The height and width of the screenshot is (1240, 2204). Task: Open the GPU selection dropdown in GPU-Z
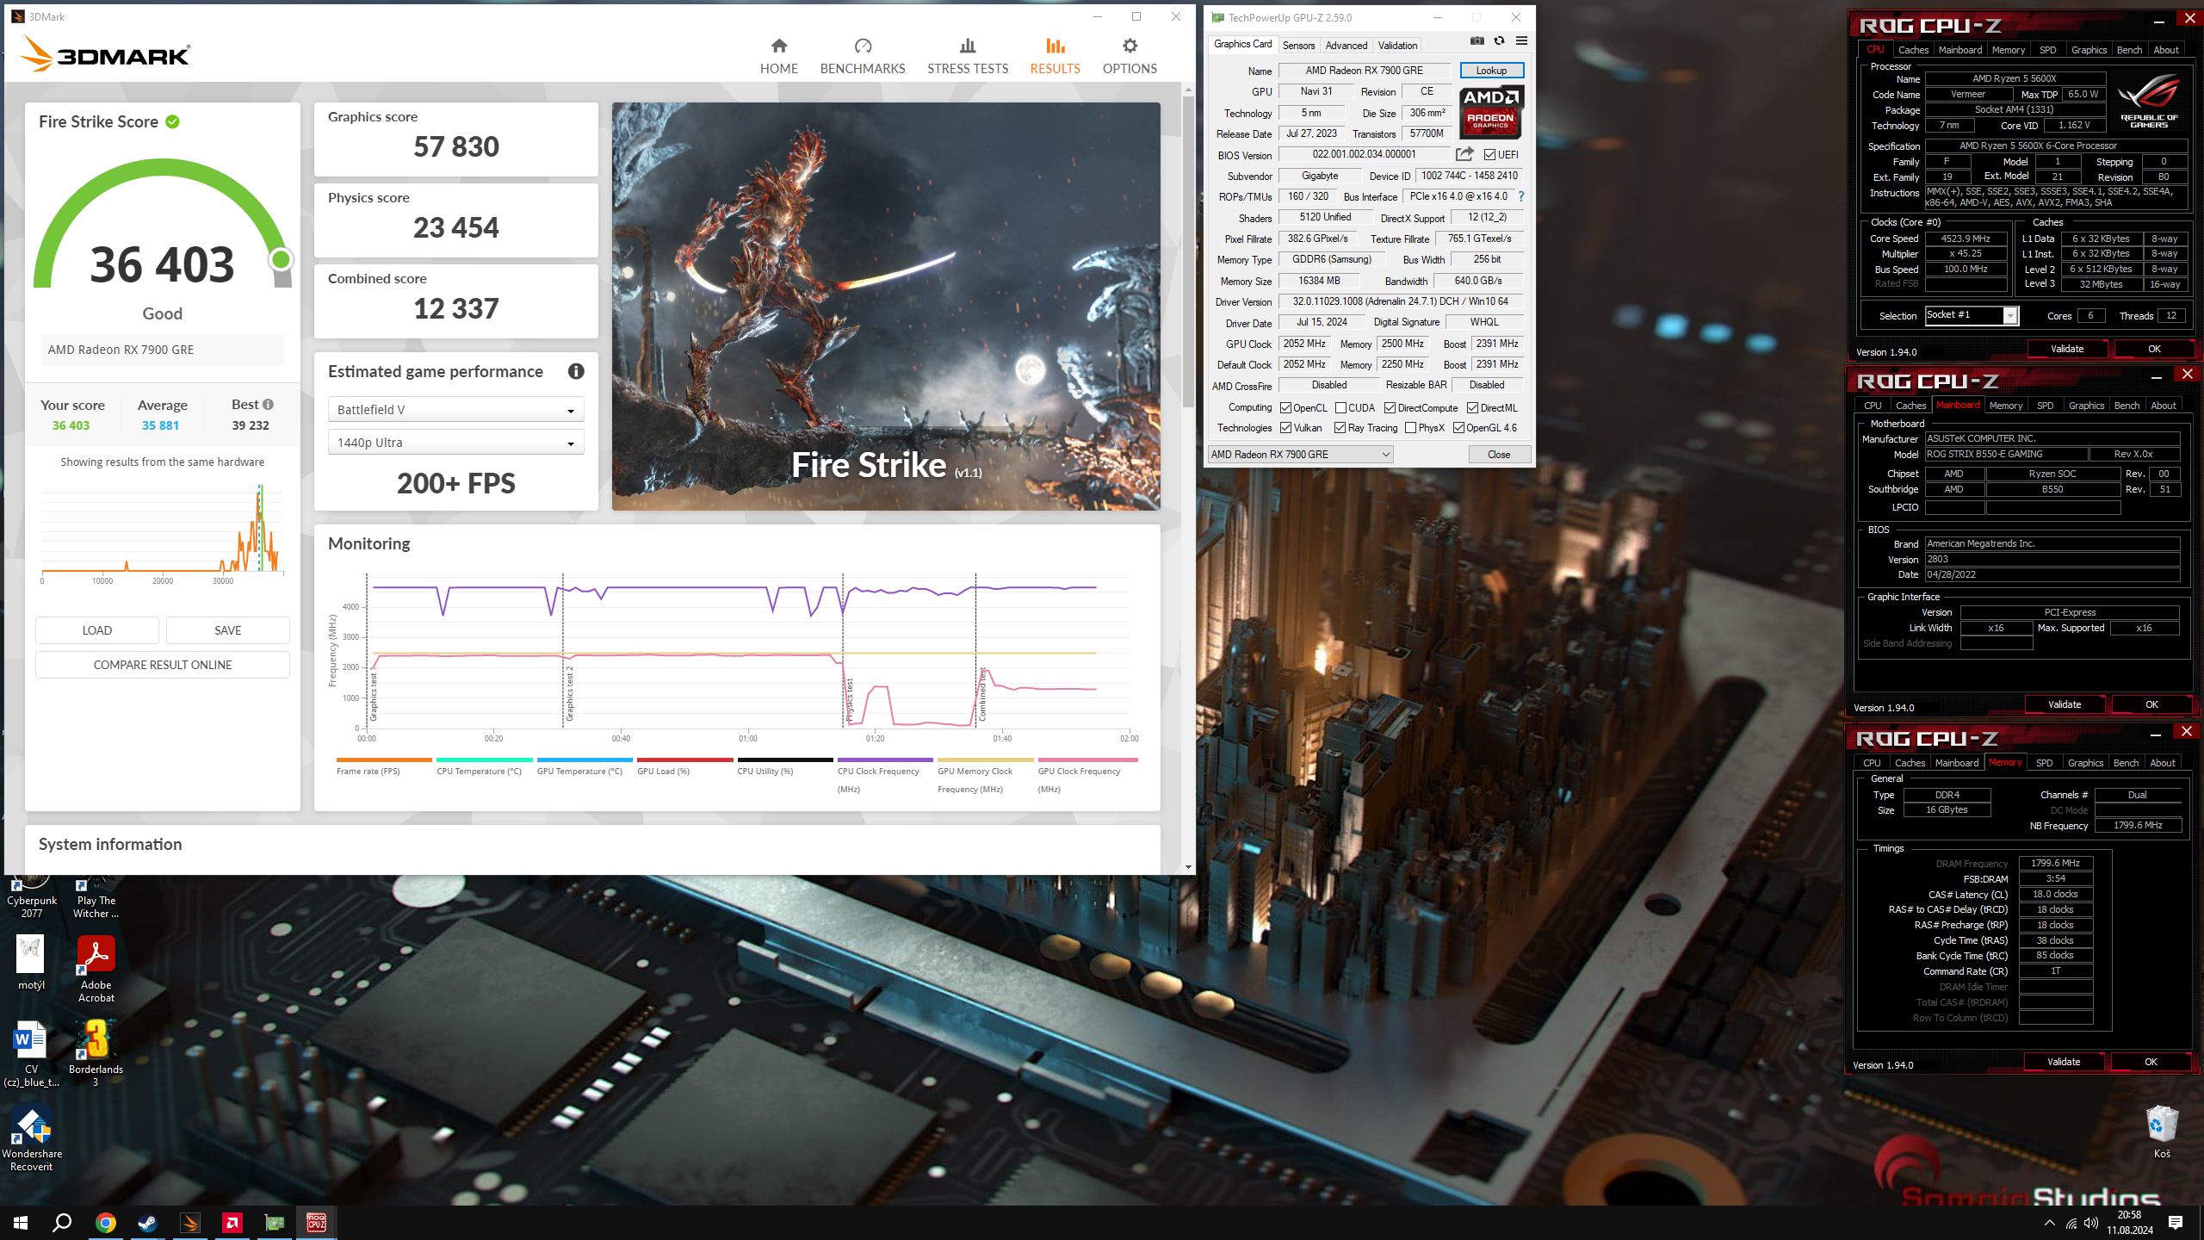coord(1300,455)
